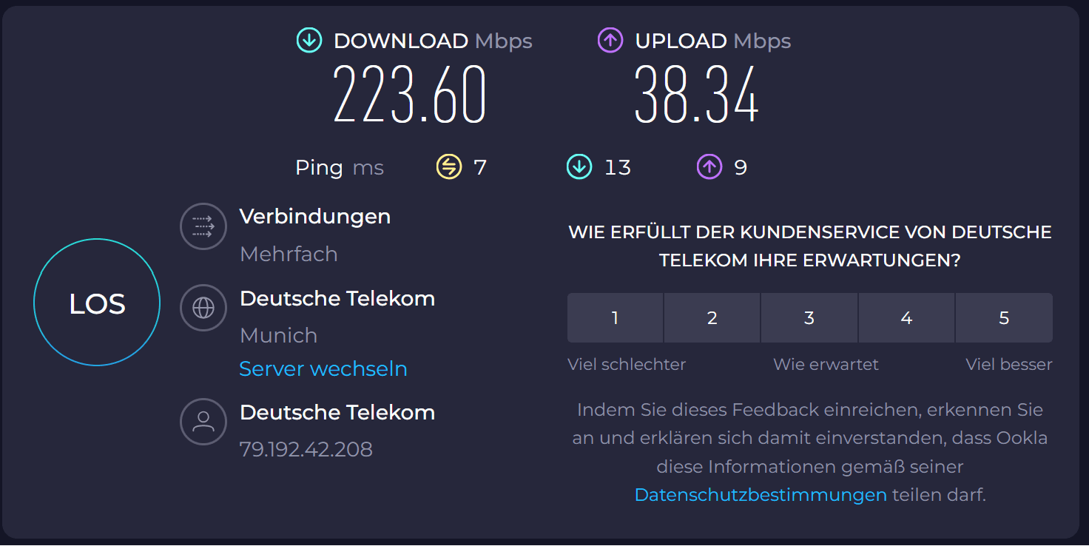Pick rating 4 in the survey
This screenshot has height=546, width=1089.
pyautogui.click(x=906, y=318)
